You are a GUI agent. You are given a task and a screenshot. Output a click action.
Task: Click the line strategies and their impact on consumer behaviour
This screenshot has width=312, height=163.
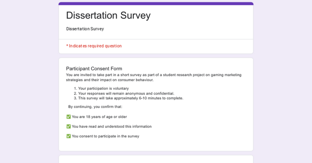110,80
